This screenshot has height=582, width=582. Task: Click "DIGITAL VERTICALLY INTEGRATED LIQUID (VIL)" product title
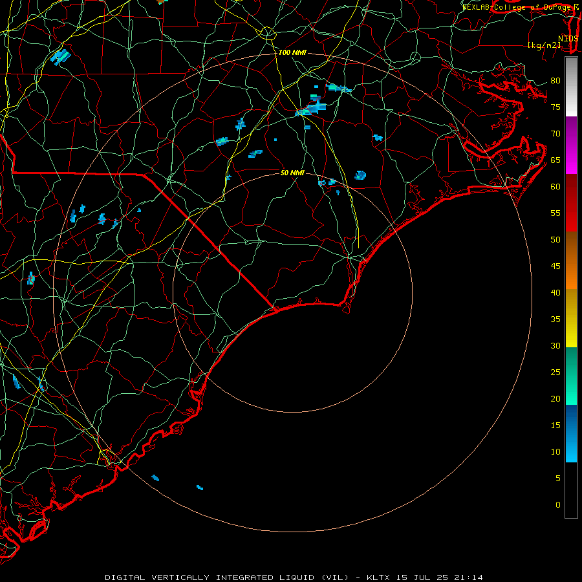click(x=227, y=577)
